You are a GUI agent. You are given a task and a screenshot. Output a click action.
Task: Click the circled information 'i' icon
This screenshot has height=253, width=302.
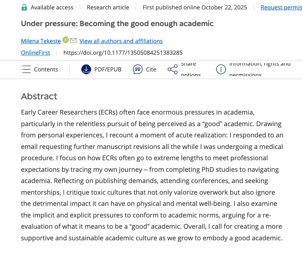point(221,69)
